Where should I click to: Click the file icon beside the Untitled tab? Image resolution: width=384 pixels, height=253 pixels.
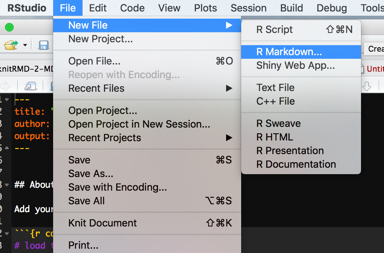[362, 68]
